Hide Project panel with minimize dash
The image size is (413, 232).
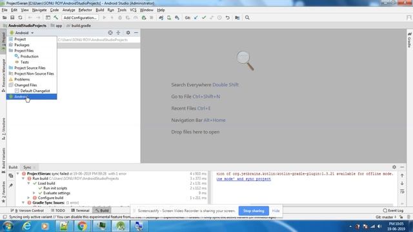click(136, 33)
